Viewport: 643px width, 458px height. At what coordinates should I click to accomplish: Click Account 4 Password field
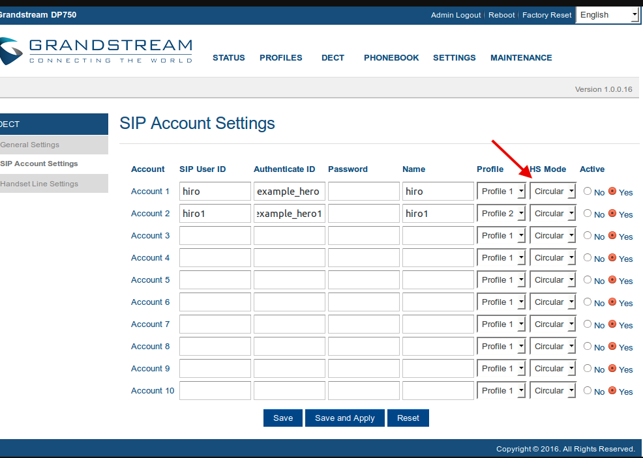364,258
